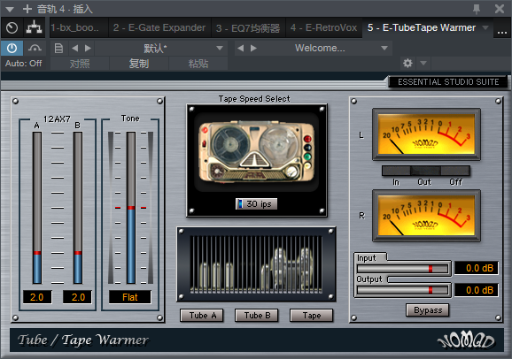Toggle the Tape button

[312, 316]
